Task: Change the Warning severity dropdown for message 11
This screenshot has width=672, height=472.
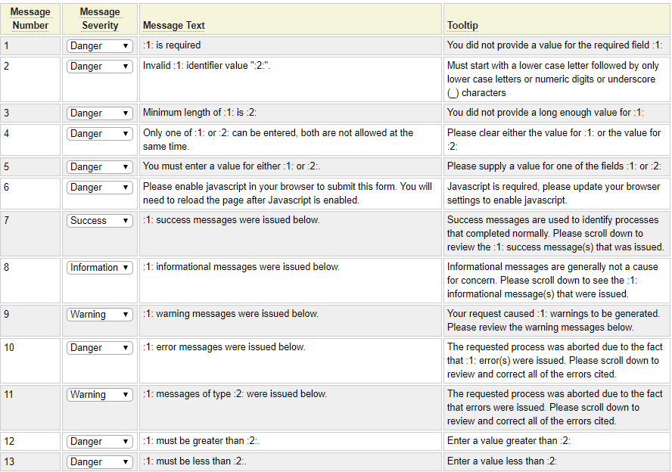Action: (100, 395)
